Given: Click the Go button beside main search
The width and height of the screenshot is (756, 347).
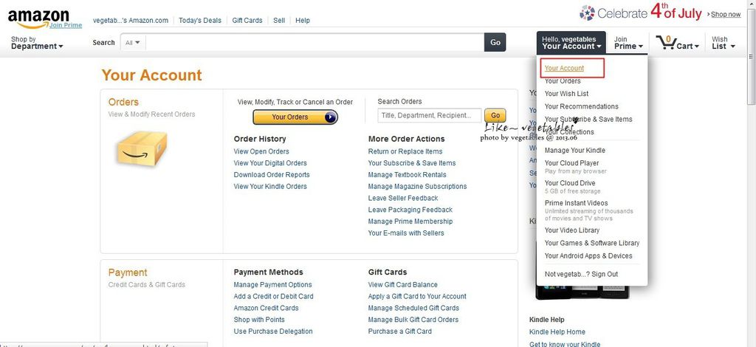Looking at the screenshot, I should (x=495, y=42).
